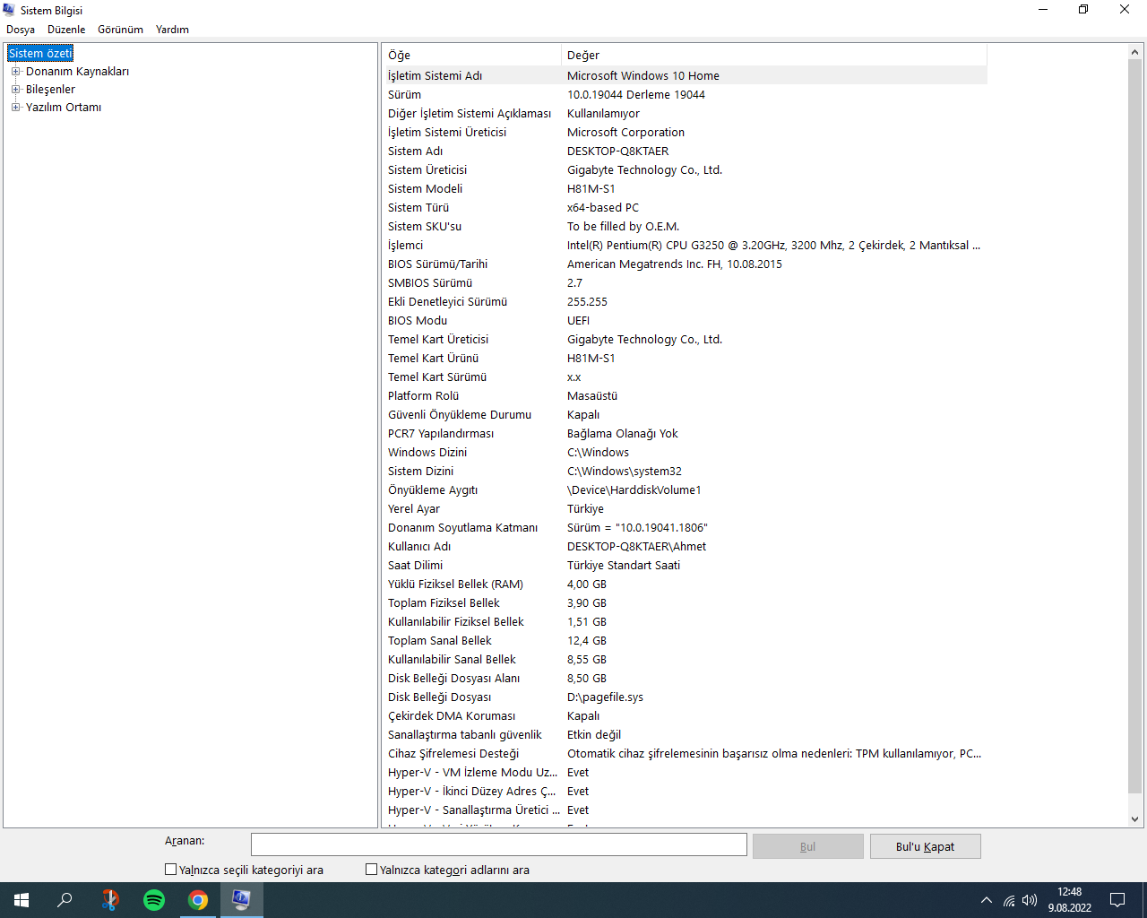This screenshot has height=918, width=1147.
Task: Click value '10.0.19044 Derleme 19044'
Action: coord(636,95)
